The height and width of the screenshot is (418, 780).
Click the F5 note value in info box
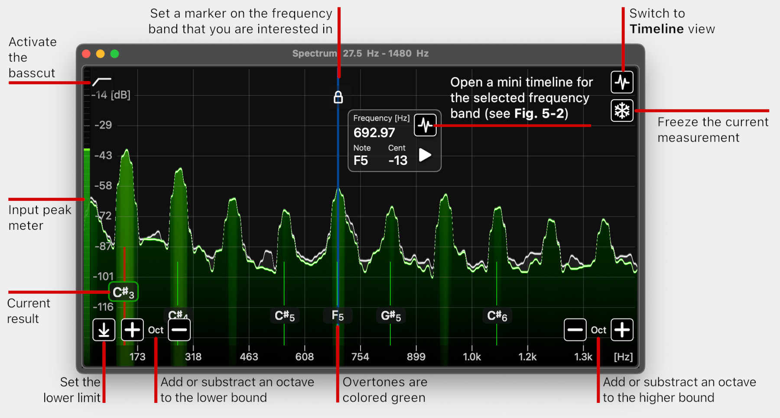point(361,161)
